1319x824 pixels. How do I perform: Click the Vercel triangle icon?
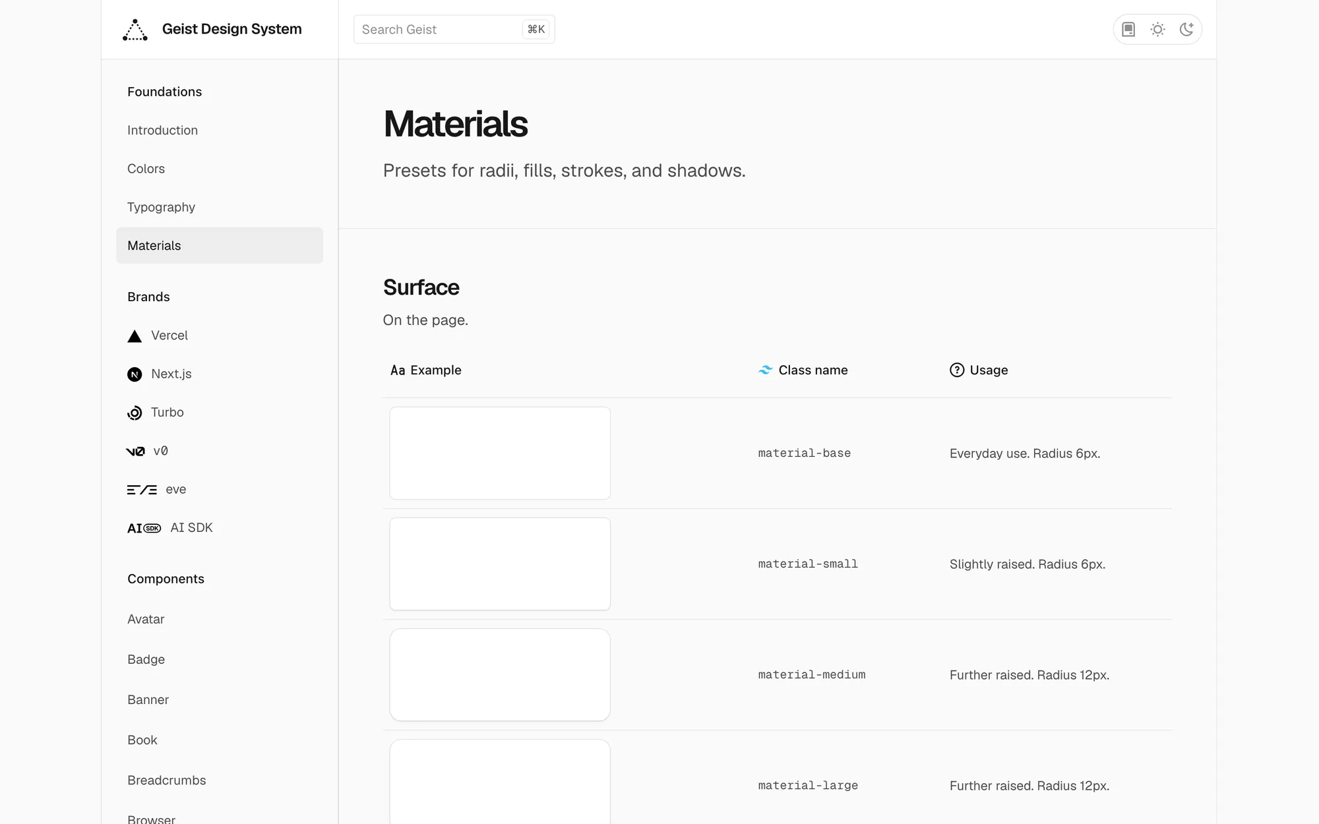135,336
